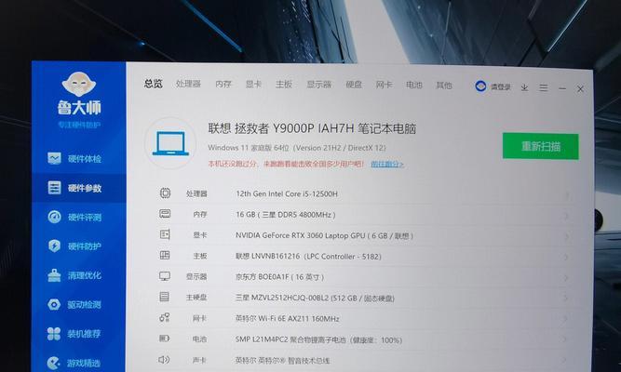
Task: Click the 内存 memory row icon
Action: click(165, 214)
